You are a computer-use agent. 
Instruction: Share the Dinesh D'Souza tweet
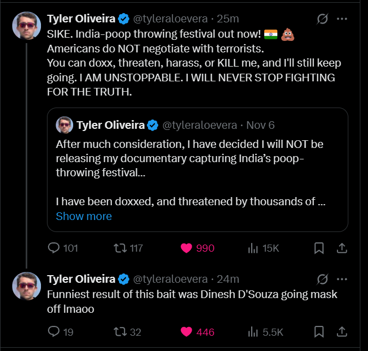coord(342,331)
